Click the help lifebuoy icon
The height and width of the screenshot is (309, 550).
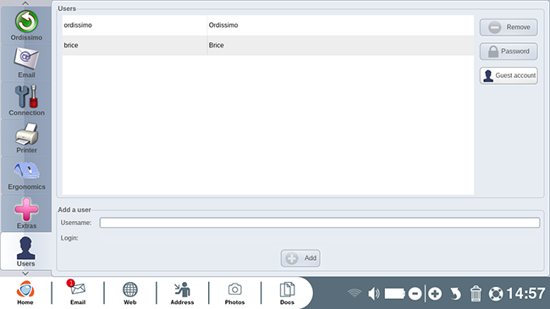(496, 294)
